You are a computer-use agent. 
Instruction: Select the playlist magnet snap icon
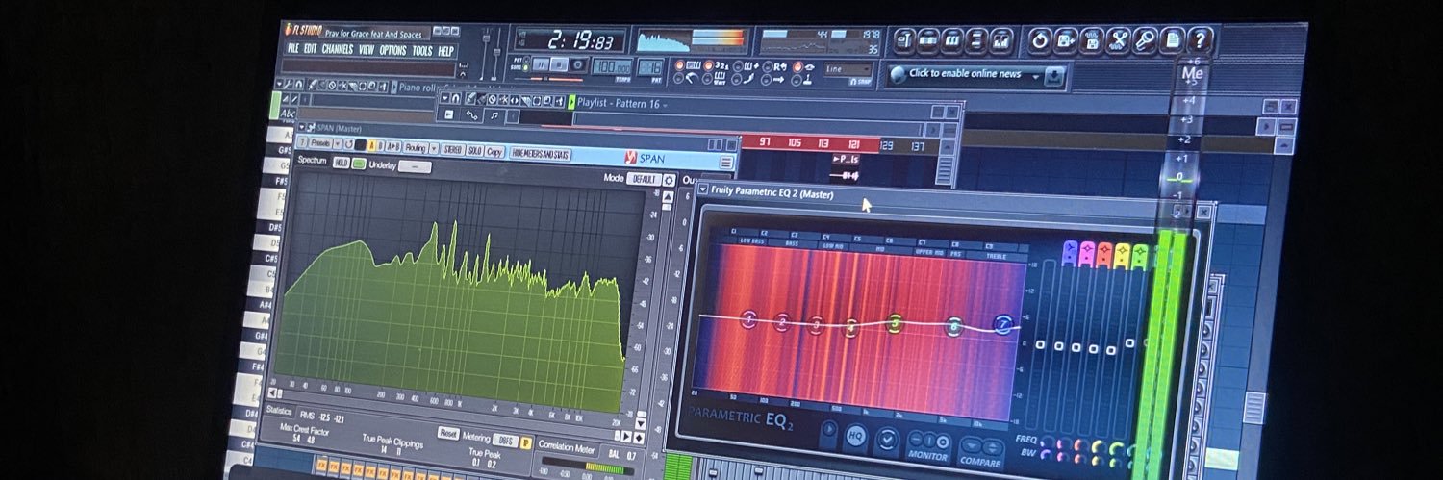tap(455, 99)
